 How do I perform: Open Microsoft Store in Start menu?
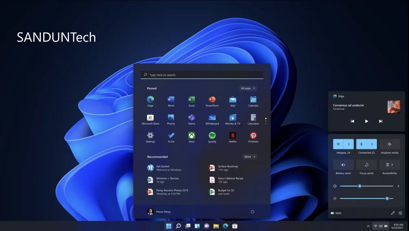[x=150, y=119]
